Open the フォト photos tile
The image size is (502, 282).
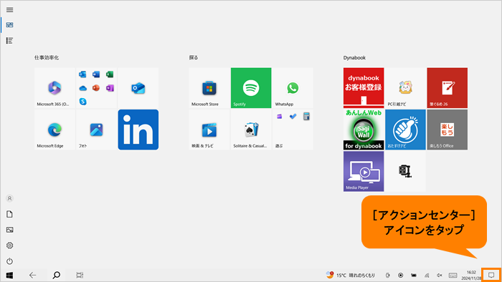click(x=96, y=130)
